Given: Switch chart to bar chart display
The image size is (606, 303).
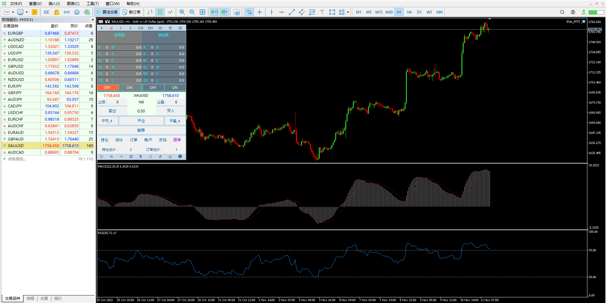Looking at the screenshot, I should tap(150, 12).
